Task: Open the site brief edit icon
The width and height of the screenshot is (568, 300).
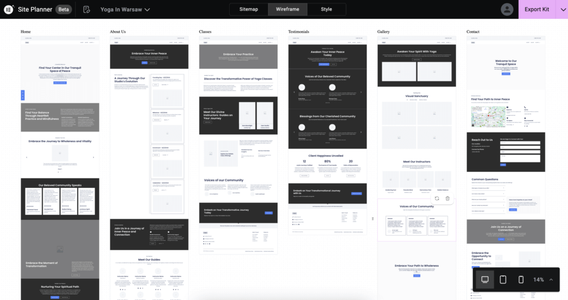Action: click(87, 9)
